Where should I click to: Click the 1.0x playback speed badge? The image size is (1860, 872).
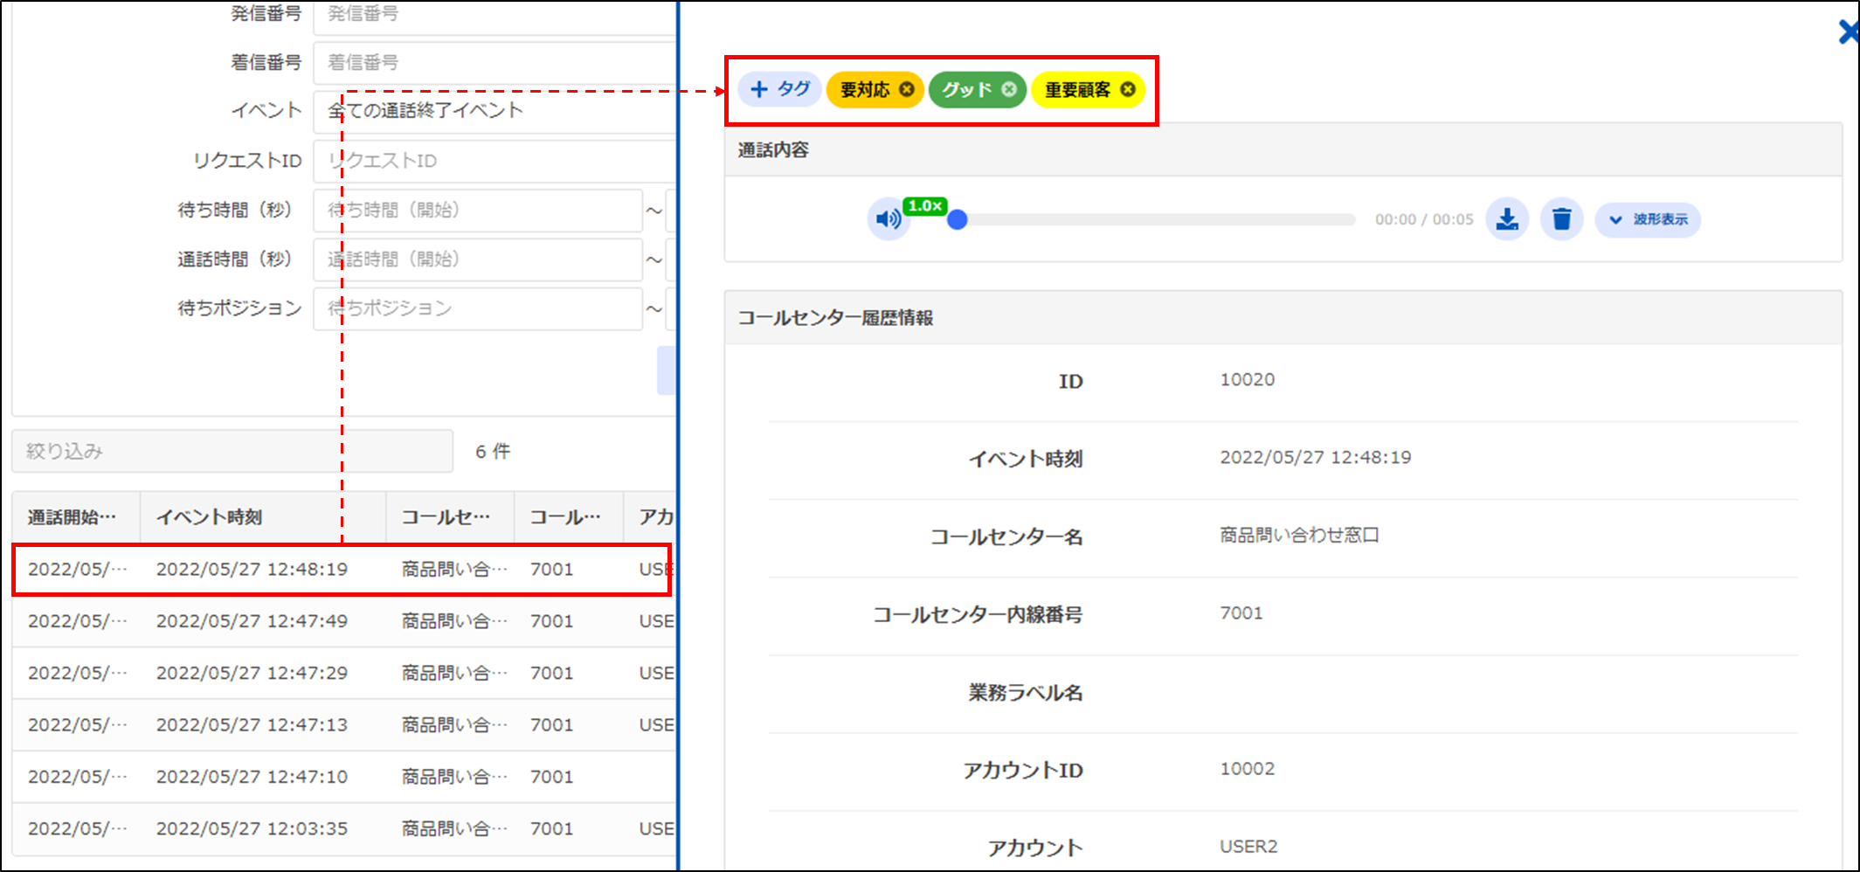[924, 205]
